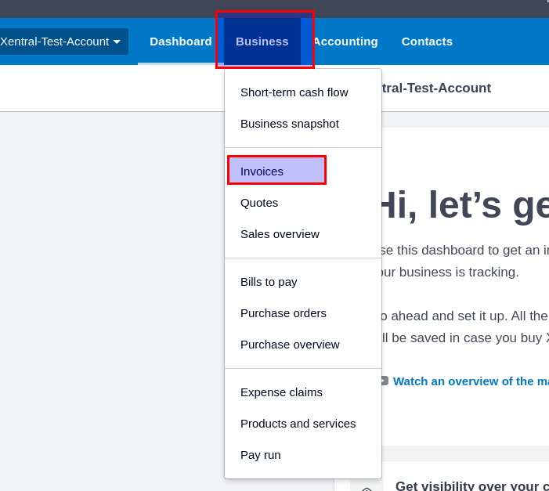Click the Xentral-Test-Account page header title

pos(436,88)
